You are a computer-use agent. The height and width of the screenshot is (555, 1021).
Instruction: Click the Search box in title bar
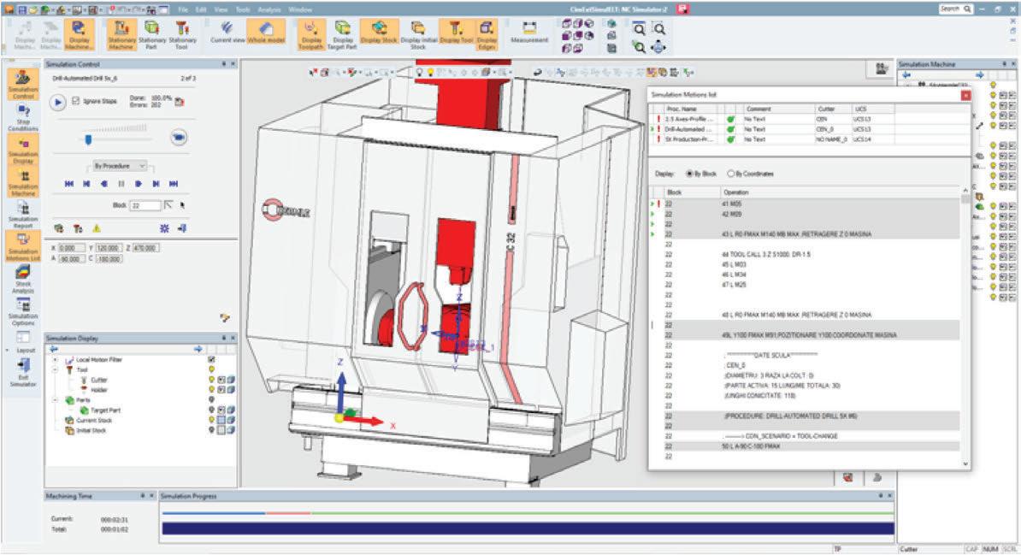956,9
